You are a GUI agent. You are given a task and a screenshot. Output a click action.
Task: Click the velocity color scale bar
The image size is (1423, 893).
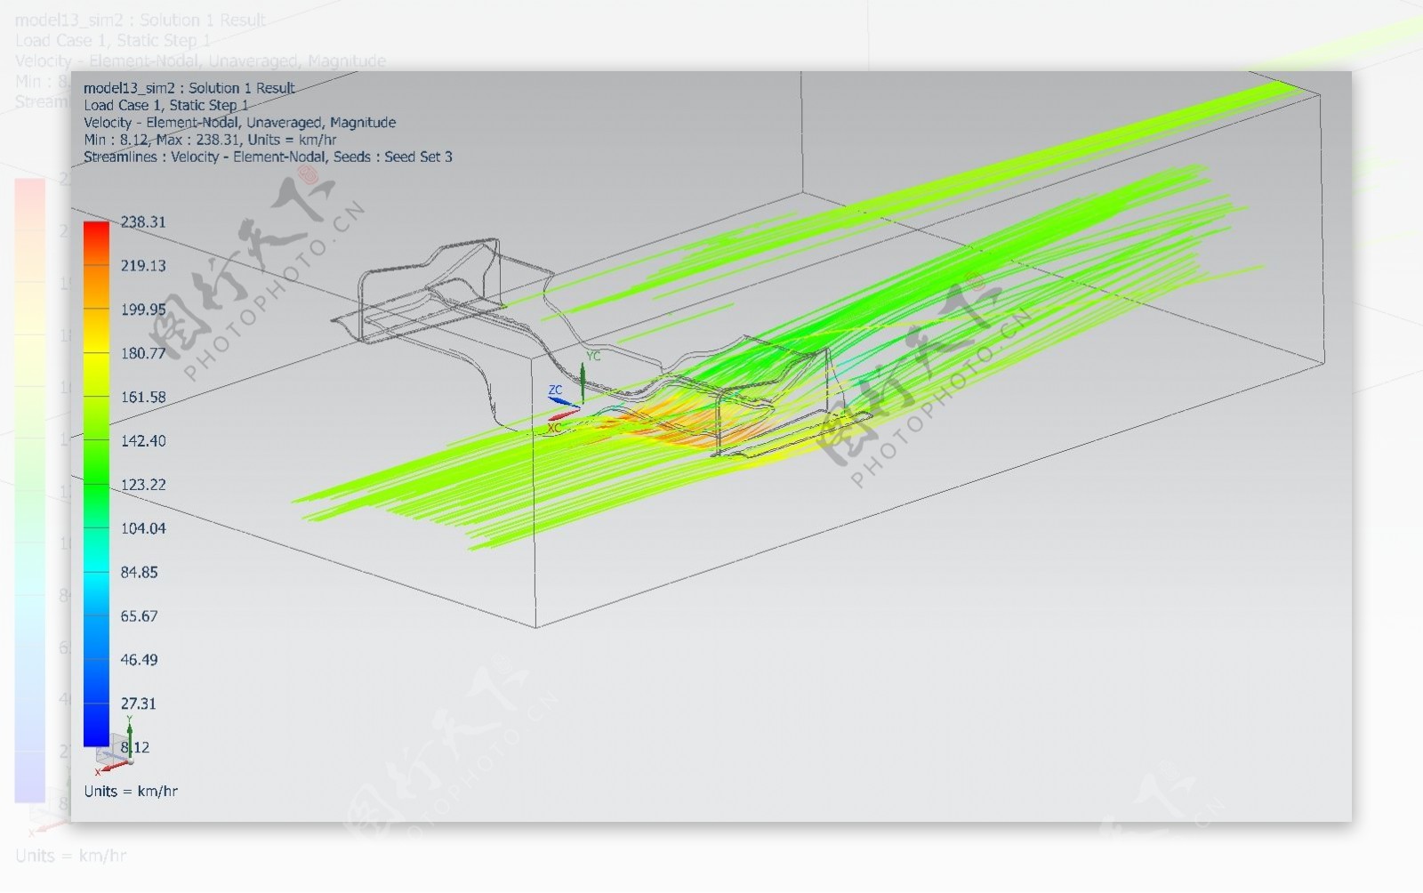coord(96,484)
